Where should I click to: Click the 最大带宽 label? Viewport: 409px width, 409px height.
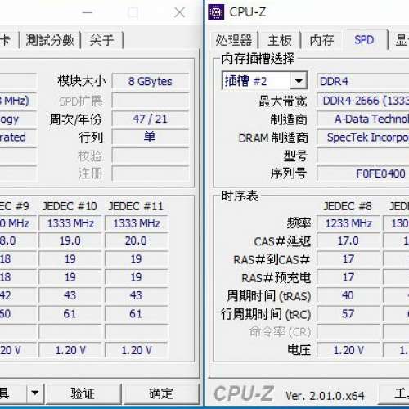(x=282, y=101)
